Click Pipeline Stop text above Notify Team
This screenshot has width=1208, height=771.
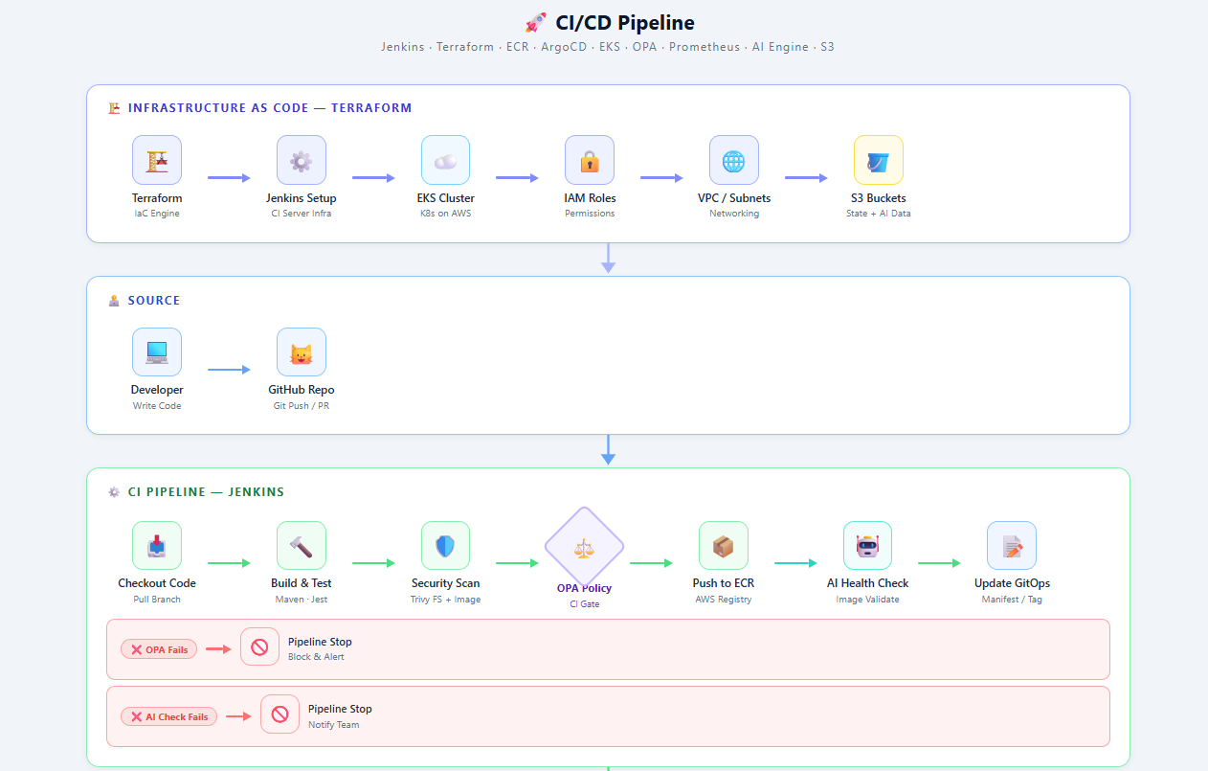(x=340, y=709)
